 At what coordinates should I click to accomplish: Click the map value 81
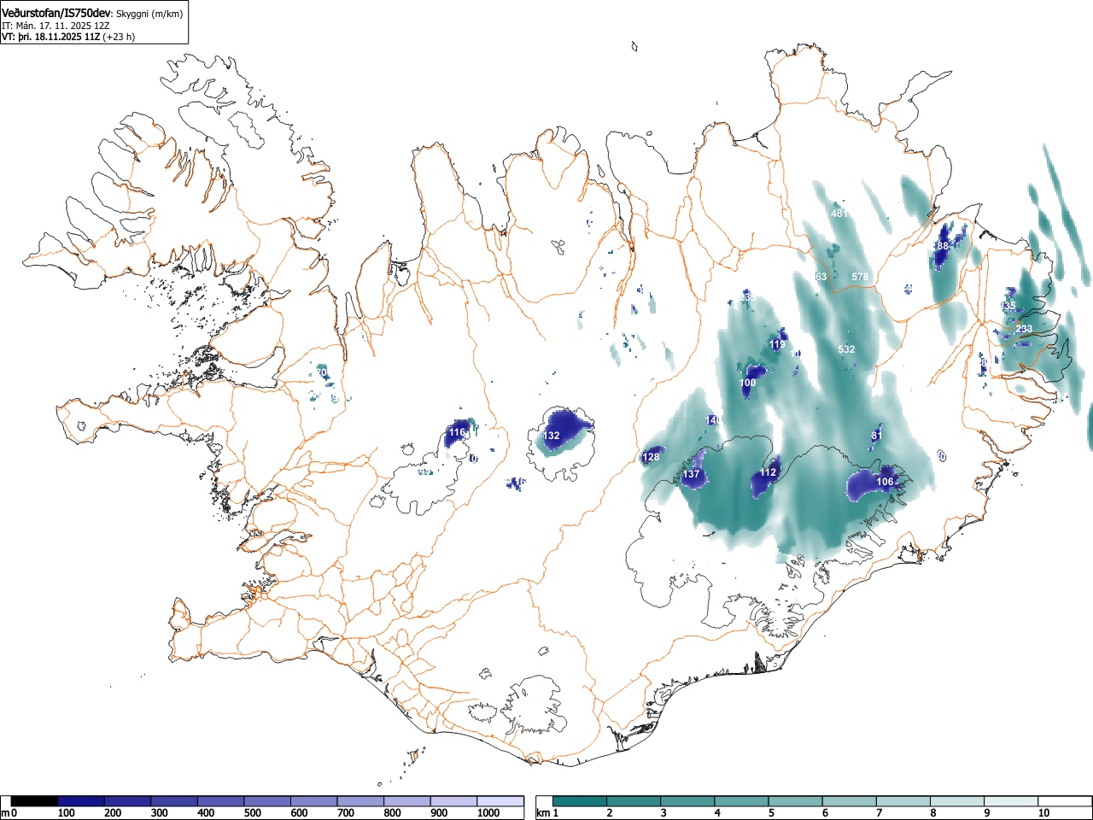click(x=876, y=436)
